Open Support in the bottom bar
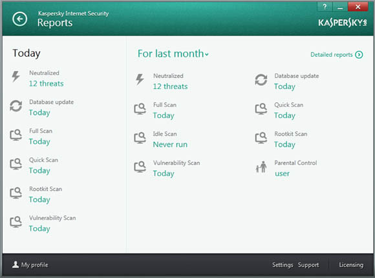375x278 pixels. 308,265
